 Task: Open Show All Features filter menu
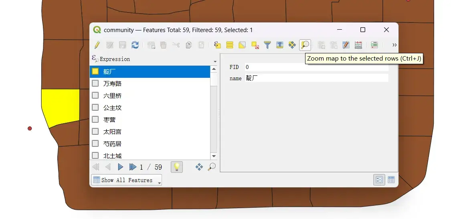[x=126, y=180]
